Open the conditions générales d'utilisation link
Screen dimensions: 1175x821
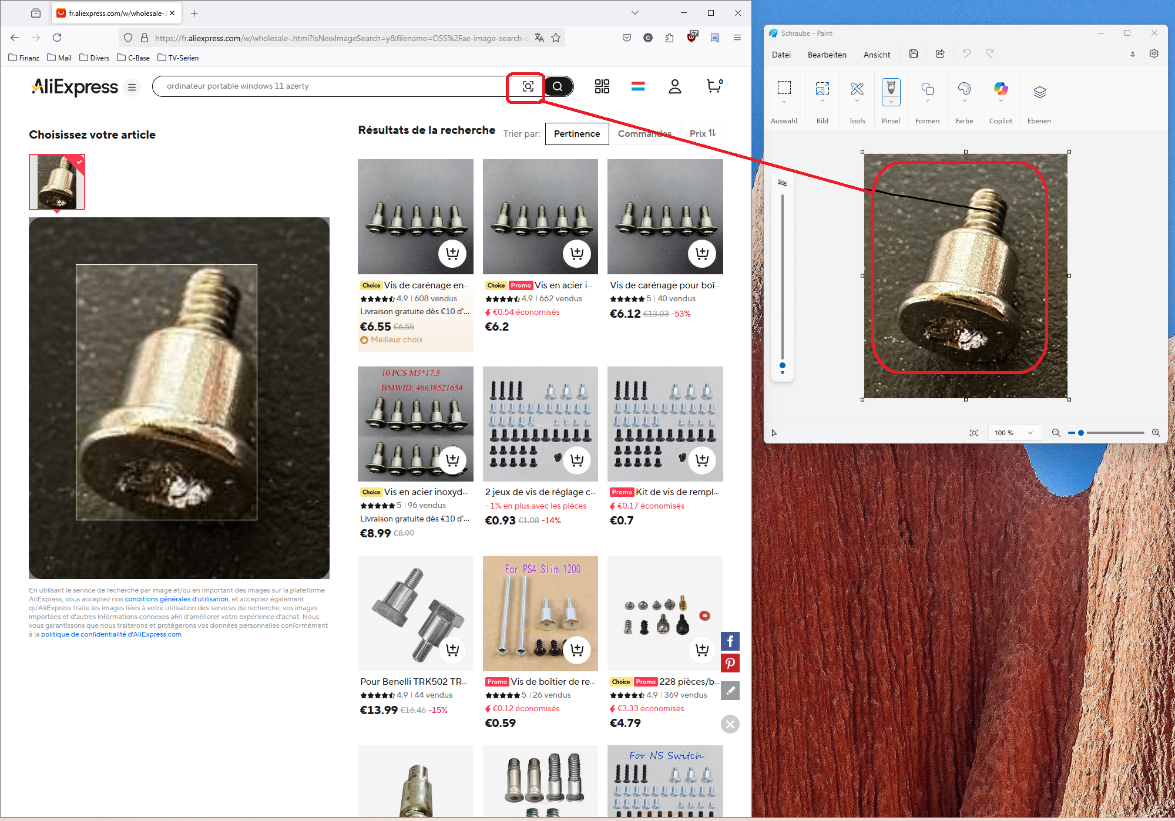tap(176, 599)
